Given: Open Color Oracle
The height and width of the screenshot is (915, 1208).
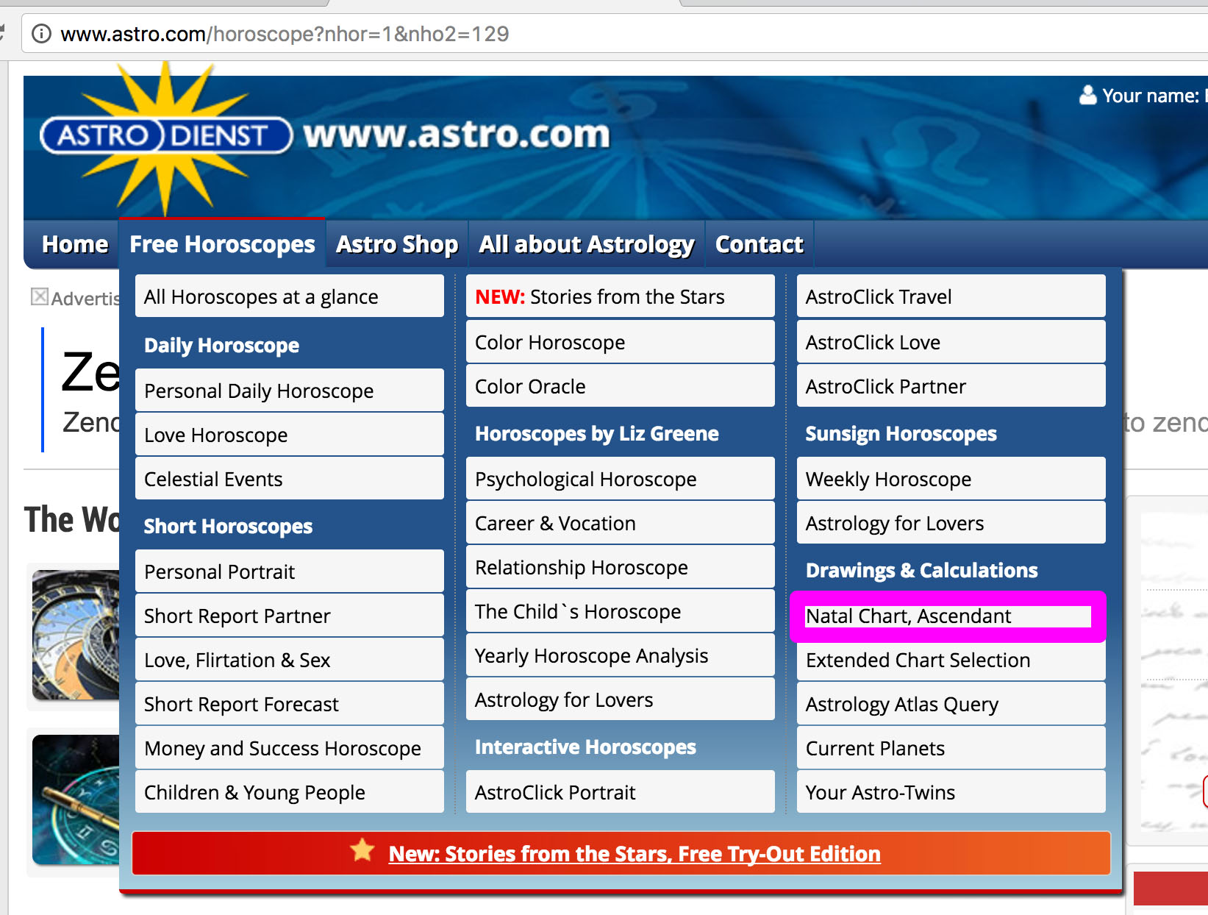Looking at the screenshot, I should (621, 386).
